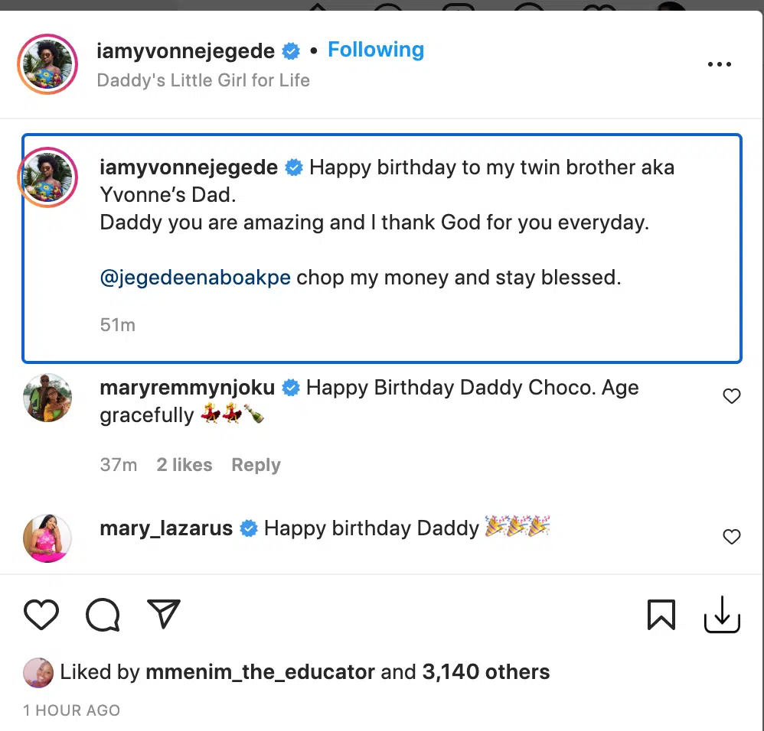
Task: View 2 likes on comment
Action: 184,465
